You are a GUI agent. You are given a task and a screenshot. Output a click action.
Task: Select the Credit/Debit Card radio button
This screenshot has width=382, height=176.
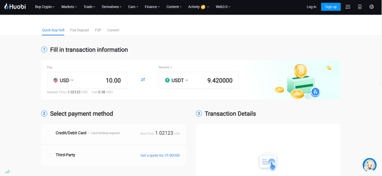click(x=49, y=133)
